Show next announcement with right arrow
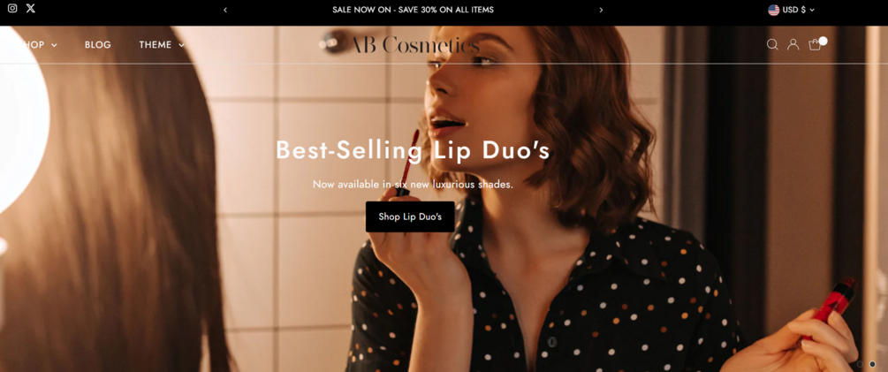Screen dimensions: 888x372 tap(601, 10)
